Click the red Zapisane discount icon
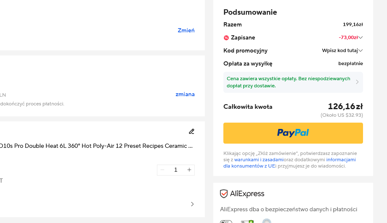This screenshot has width=387, height=223. pyautogui.click(x=226, y=38)
